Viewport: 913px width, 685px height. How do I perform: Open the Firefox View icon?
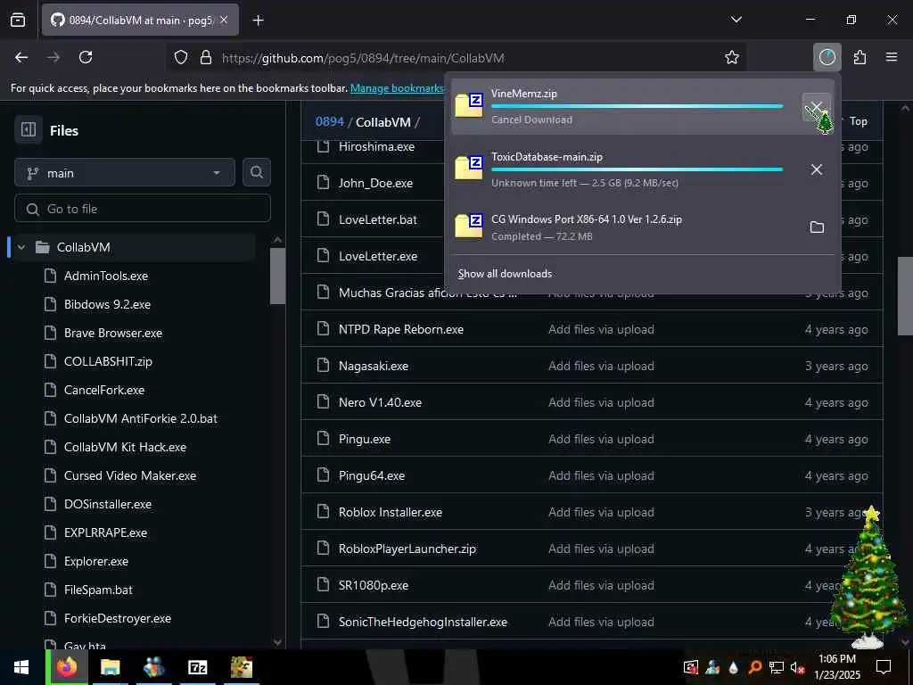[18, 21]
